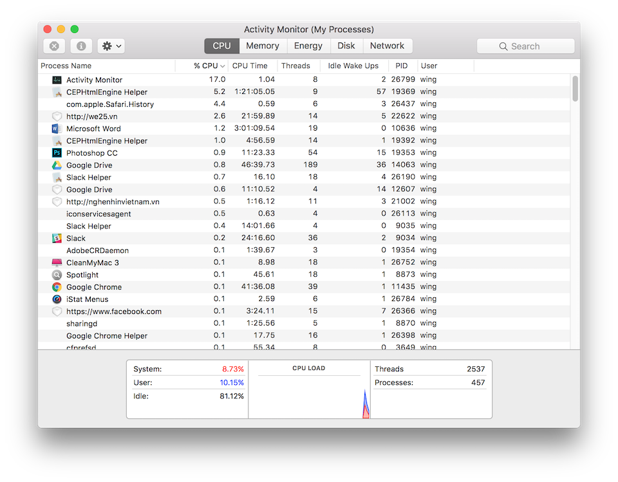Click the Quit Process toolbar icon
This screenshot has width=618, height=482.
(x=54, y=46)
